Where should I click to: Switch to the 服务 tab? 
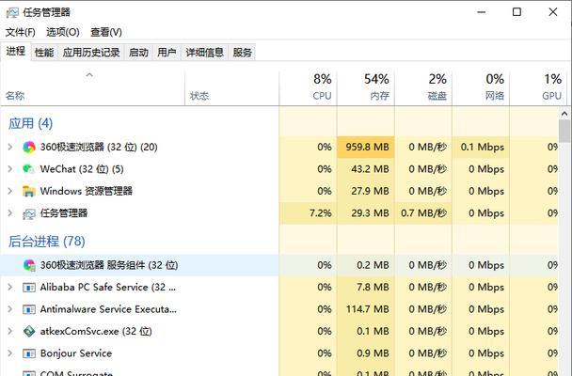click(242, 53)
